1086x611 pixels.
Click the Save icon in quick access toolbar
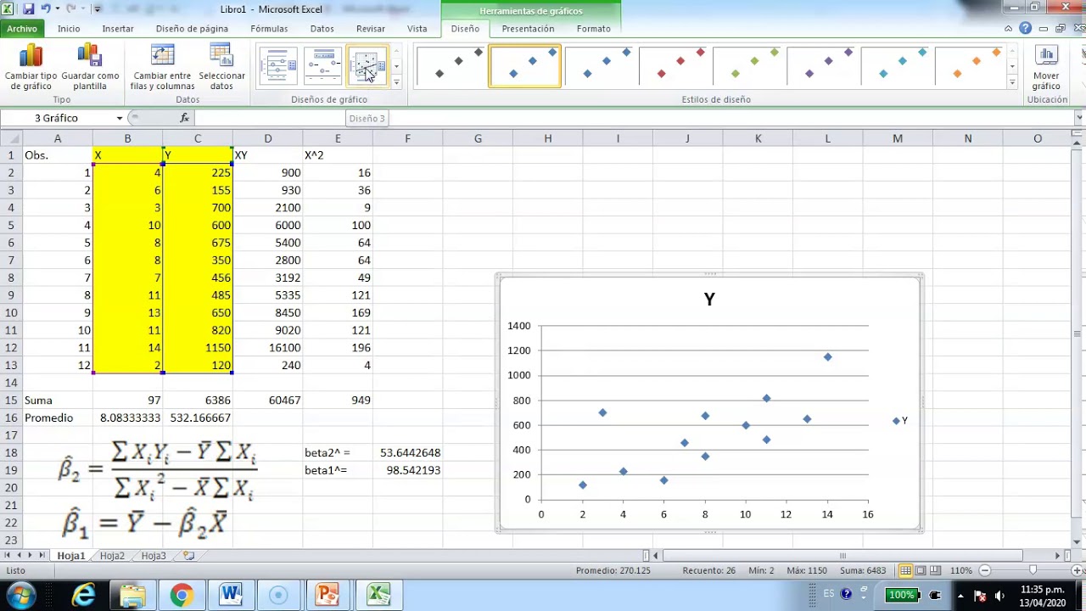pos(29,9)
